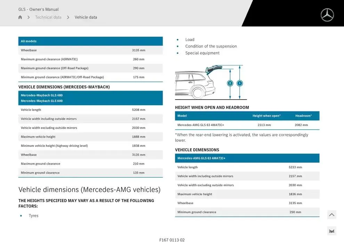
Task: Click marker 1 in the tailgate diagram
Action: [x=239, y=83]
